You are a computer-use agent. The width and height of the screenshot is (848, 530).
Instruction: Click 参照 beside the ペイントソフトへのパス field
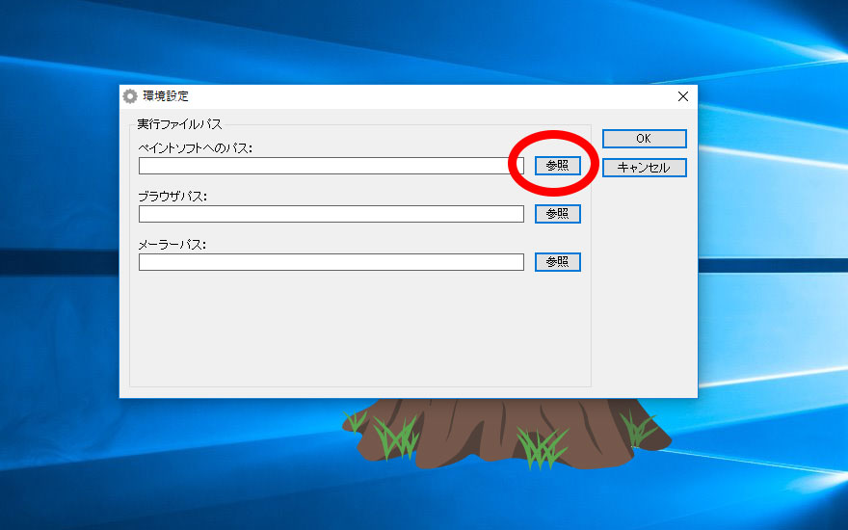coord(558,166)
